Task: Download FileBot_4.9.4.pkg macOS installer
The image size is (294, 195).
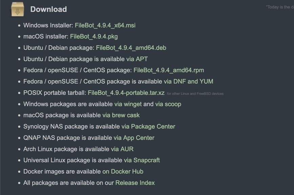Action: (94, 37)
